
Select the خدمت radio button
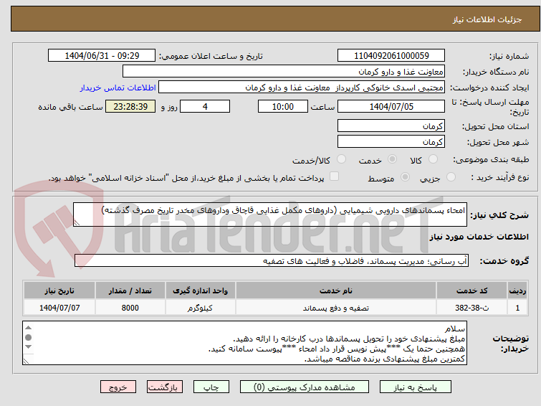(x=392, y=159)
